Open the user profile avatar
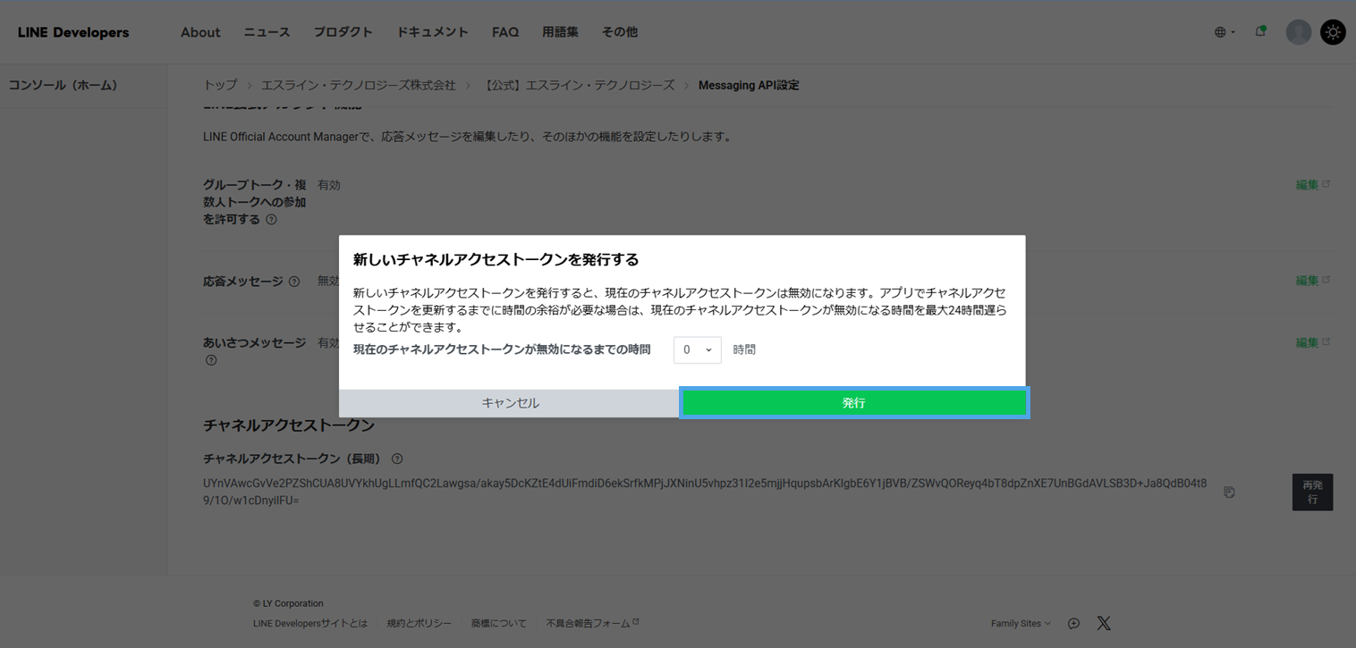 coord(1298,32)
